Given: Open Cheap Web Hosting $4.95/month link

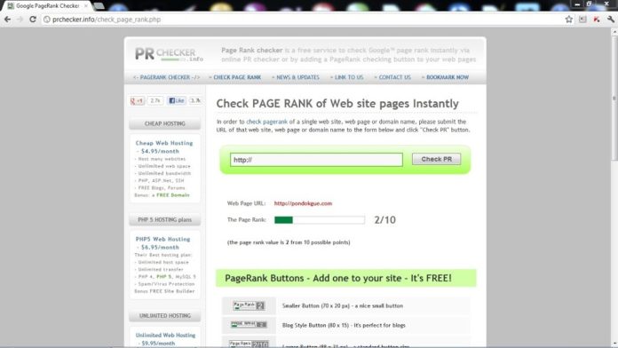Looking at the screenshot, I should 164,147.
